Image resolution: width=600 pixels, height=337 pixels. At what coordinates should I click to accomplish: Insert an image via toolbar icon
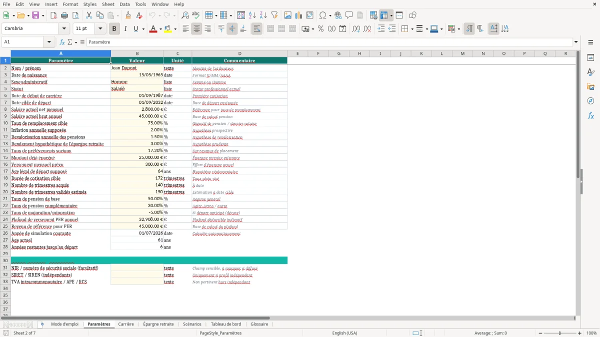[287, 15]
